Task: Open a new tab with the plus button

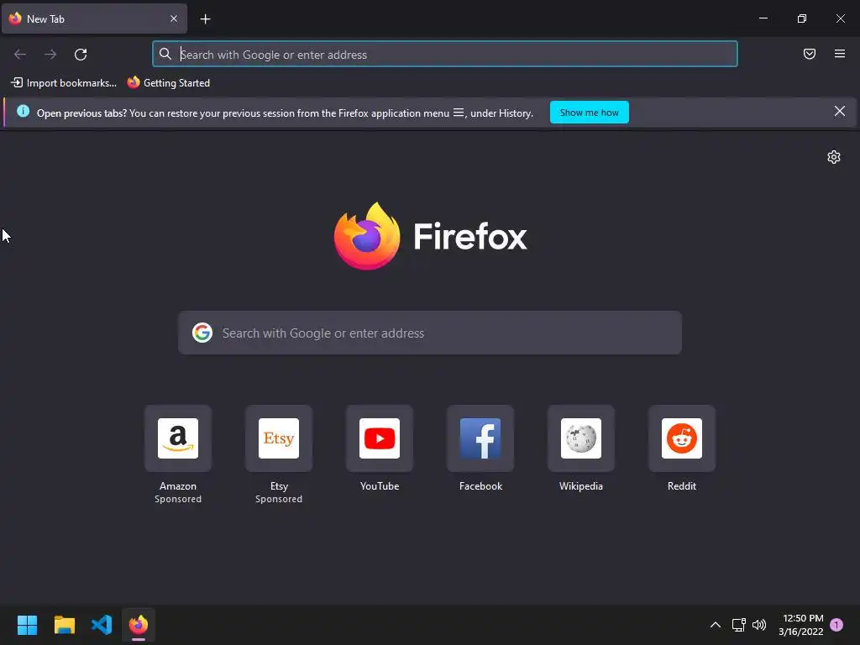Action: pyautogui.click(x=205, y=19)
